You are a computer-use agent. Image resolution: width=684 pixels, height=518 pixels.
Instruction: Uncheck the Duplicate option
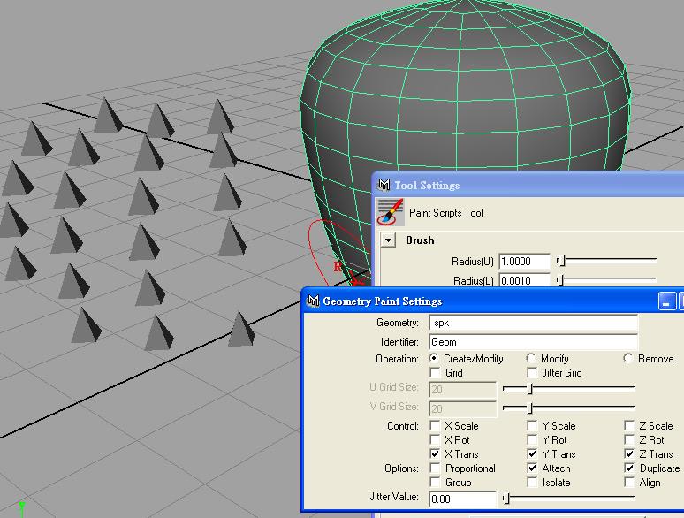[x=629, y=468]
